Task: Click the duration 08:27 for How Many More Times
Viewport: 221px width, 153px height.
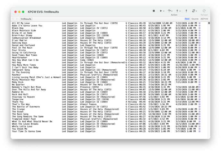Action: (x=143, y=65)
